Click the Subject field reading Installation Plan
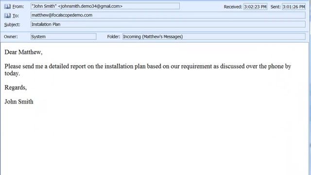This screenshot has width=311, height=175. pos(168,24)
